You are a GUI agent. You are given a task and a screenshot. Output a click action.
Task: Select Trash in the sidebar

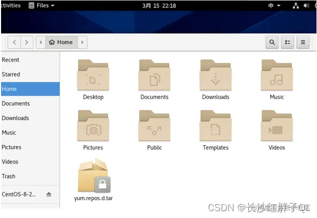click(x=30, y=176)
